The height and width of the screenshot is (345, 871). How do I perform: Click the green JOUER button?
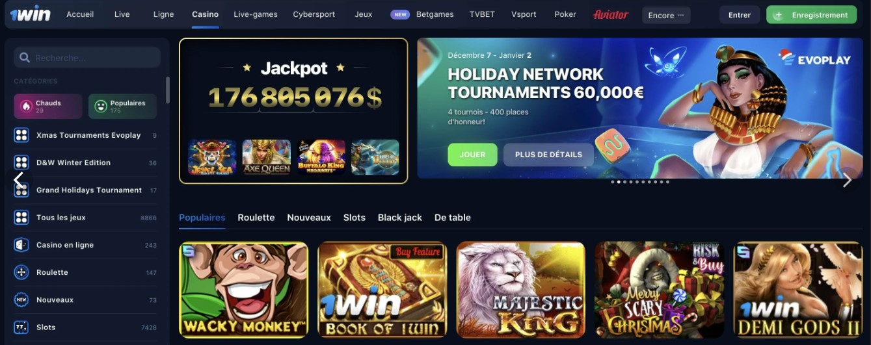[x=473, y=155]
